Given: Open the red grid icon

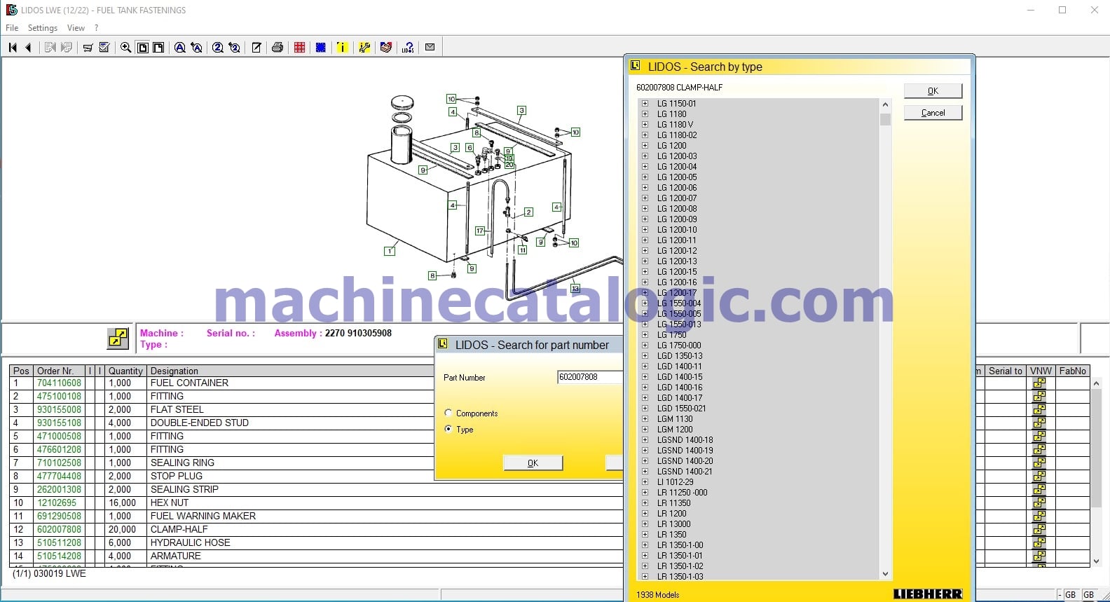Looking at the screenshot, I should click(x=300, y=48).
